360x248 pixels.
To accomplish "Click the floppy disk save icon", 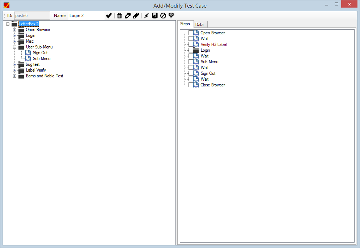I will point(155,16).
